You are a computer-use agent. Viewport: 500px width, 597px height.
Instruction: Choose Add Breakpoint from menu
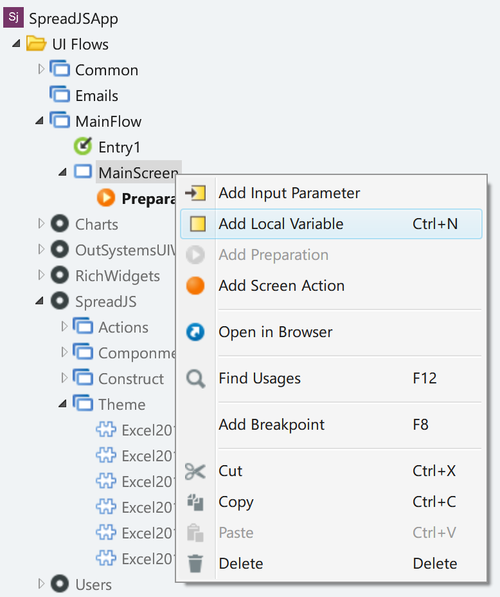tap(331, 425)
